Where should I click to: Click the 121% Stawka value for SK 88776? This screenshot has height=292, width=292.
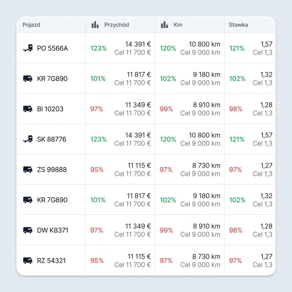[236, 139]
